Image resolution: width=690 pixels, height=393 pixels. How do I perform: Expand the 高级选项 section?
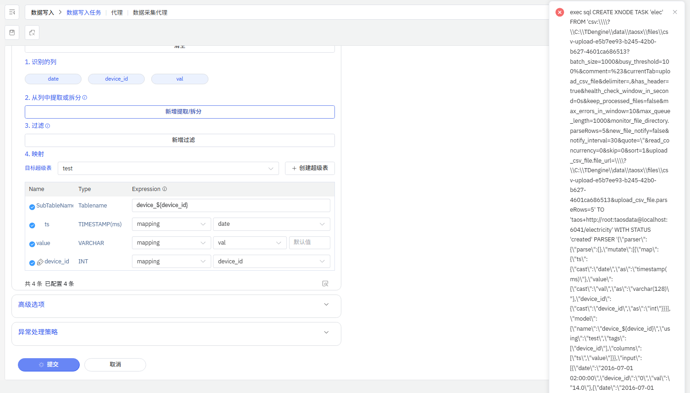[176, 305]
